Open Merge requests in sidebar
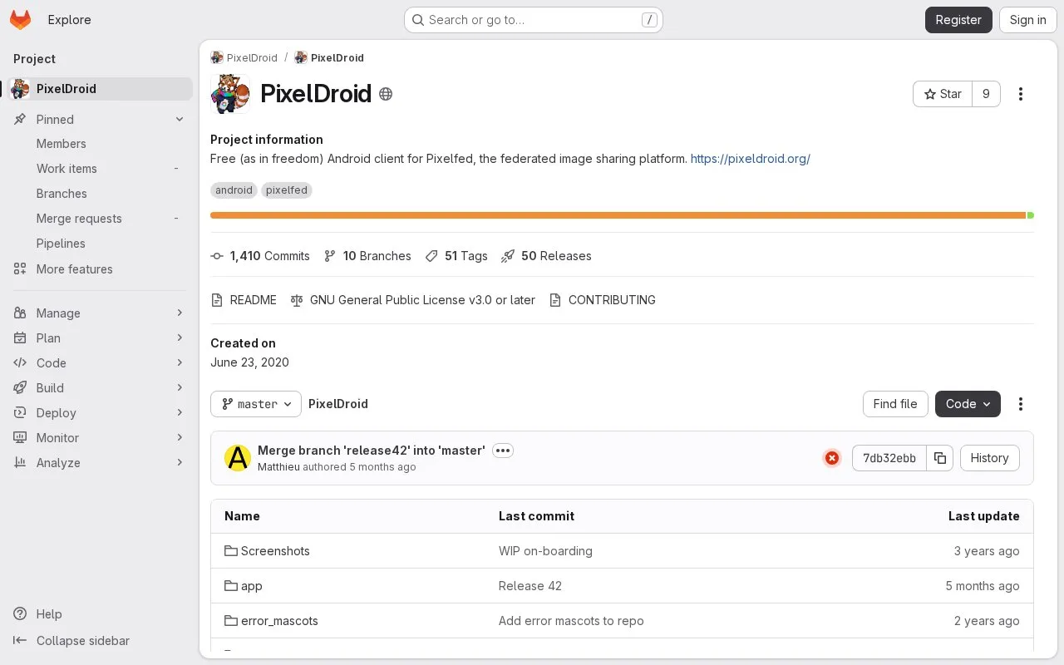Viewport: 1064px width, 665px height. coord(100,219)
